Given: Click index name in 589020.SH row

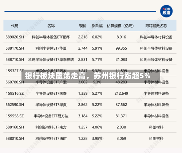Looking at the screenshot, I should coord(156,37).
